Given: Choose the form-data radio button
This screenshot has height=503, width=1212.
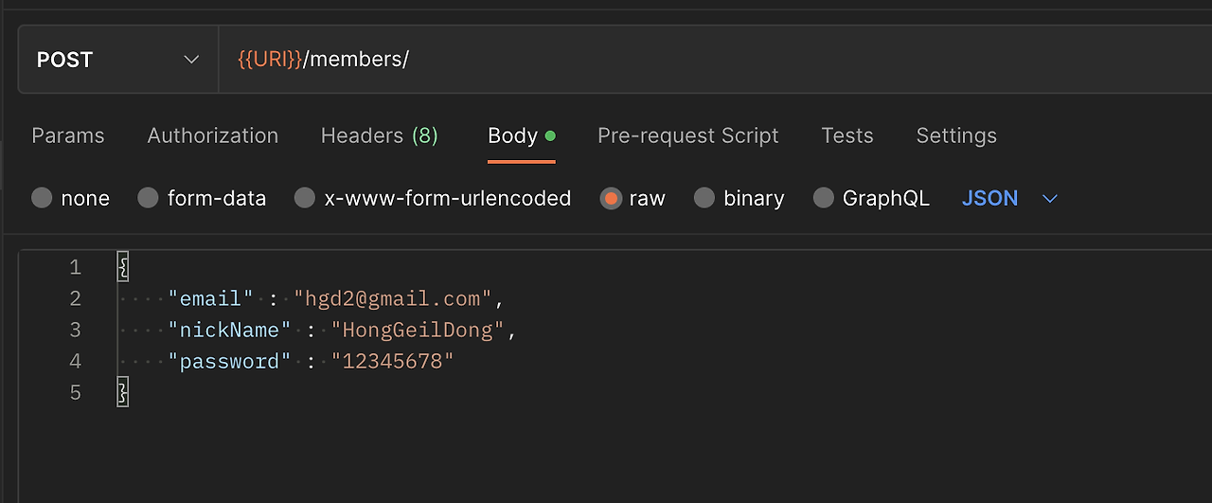Looking at the screenshot, I should tap(149, 198).
